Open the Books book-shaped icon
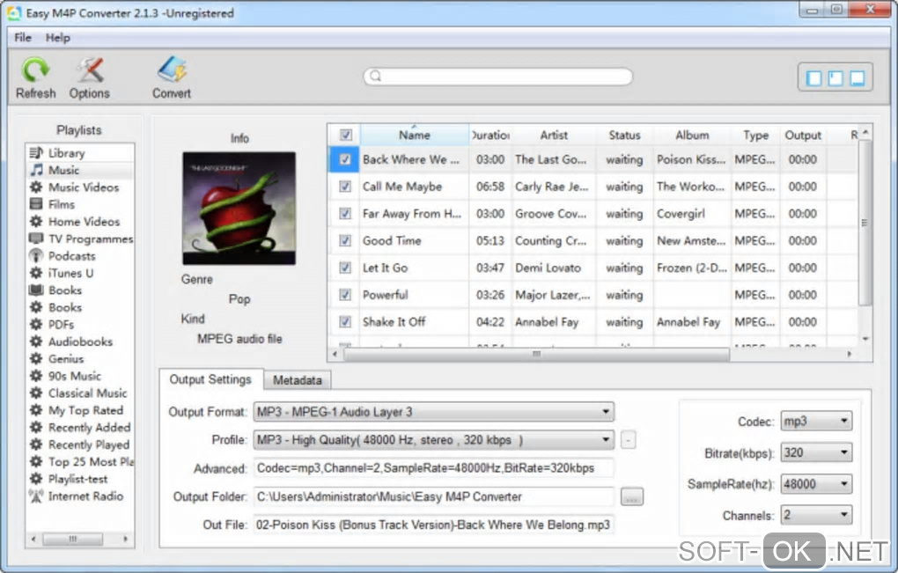 click(36, 290)
